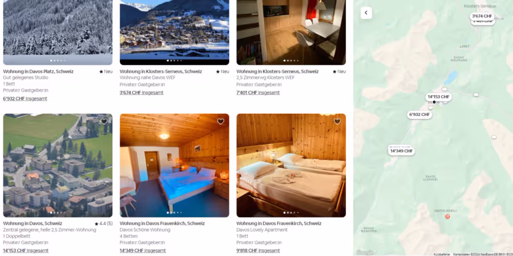Select the 14'349 CHF map price marker
Image resolution: width=513 pixels, height=256 pixels.
(x=401, y=151)
